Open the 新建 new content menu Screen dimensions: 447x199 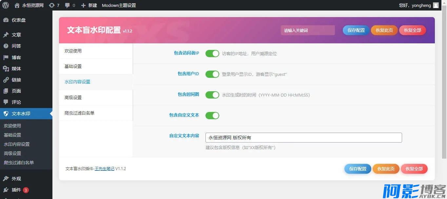click(89, 5)
